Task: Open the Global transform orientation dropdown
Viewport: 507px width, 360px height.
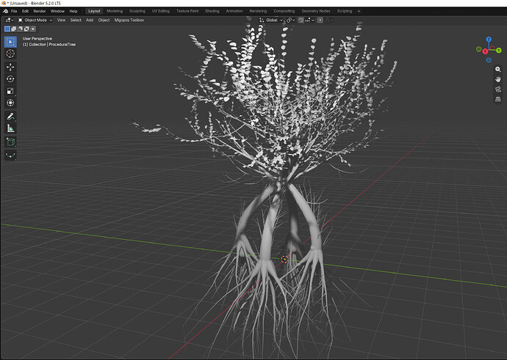Action: (x=271, y=20)
